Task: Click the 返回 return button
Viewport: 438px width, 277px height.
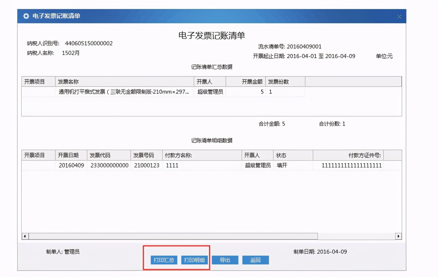Action: tap(256, 260)
